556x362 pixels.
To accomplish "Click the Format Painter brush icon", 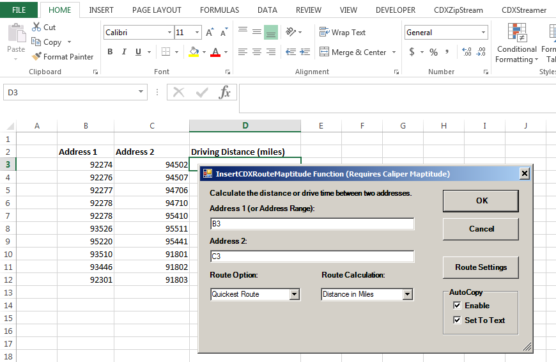I will (x=36, y=57).
